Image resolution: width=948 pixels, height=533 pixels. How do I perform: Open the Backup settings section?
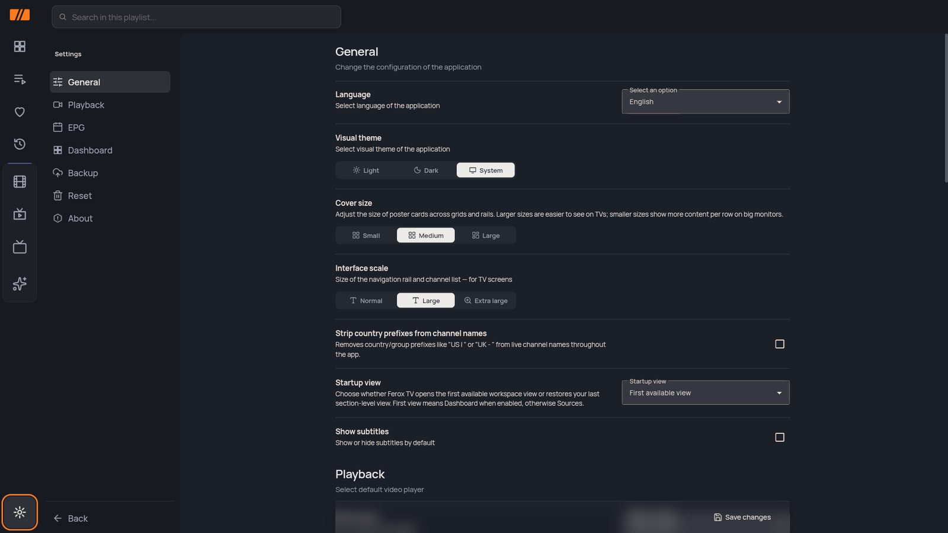tap(110, 173)
